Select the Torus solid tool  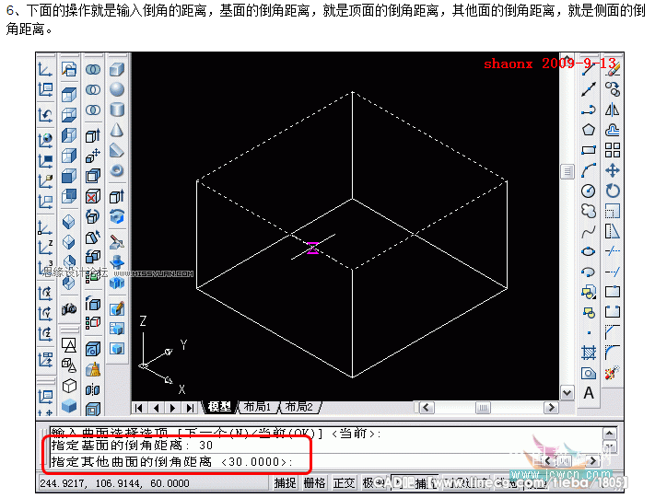coord(117,170)
